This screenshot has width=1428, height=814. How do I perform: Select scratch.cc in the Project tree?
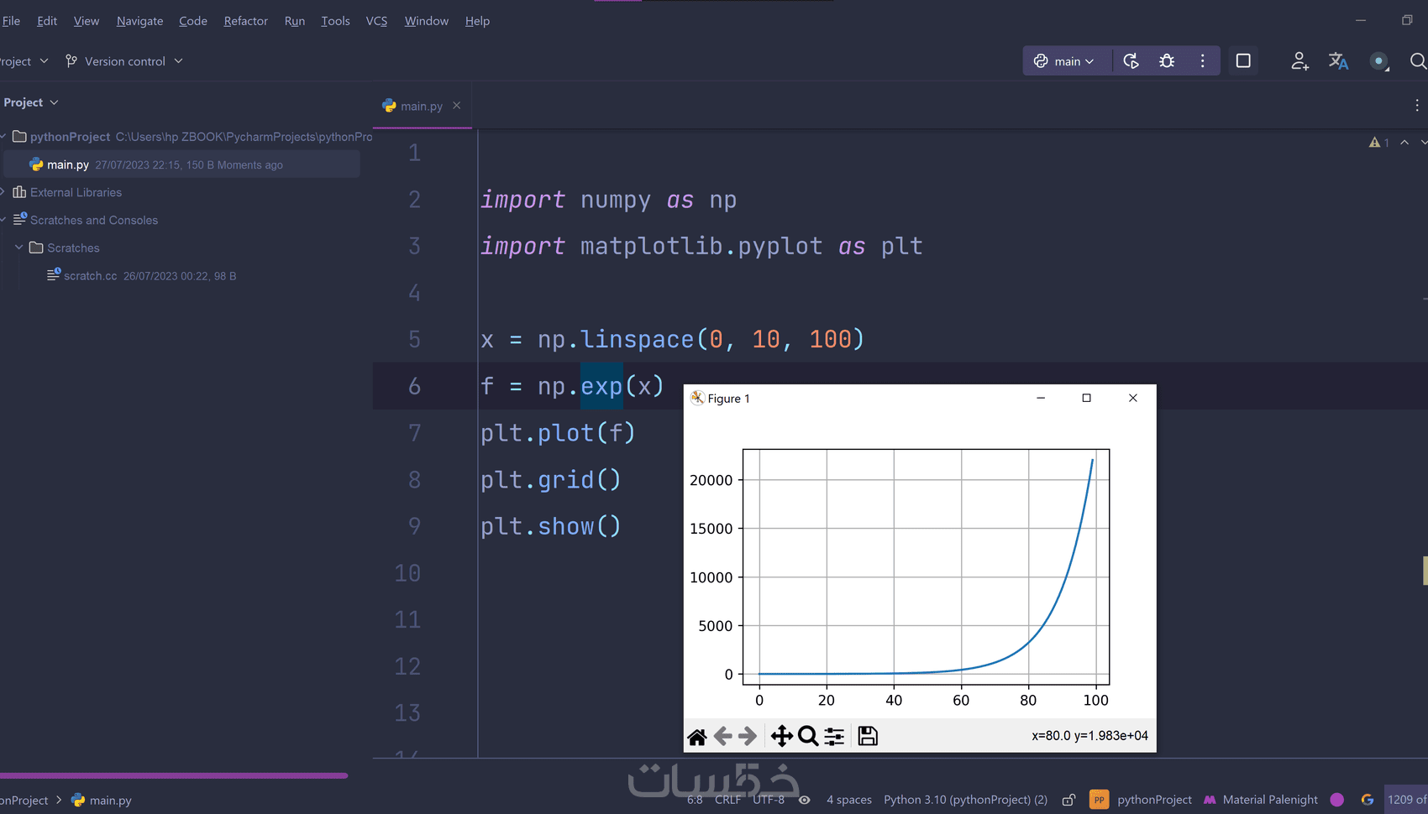pos(91,275)
